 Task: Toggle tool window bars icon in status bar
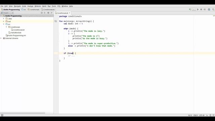(2, 115)
